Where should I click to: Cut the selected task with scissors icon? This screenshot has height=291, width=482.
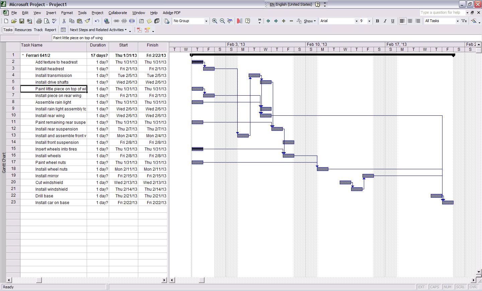[64, 21]
